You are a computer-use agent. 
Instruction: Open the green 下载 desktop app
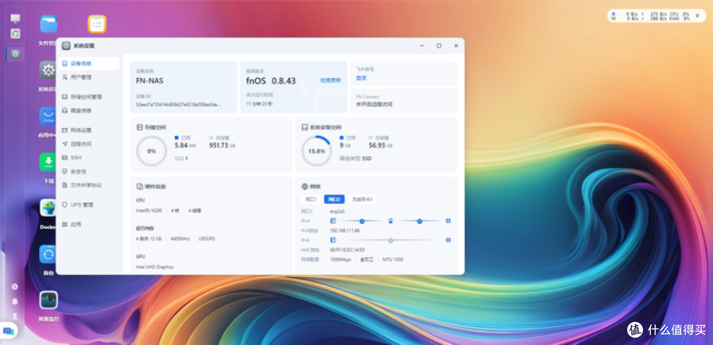(48, 162)
